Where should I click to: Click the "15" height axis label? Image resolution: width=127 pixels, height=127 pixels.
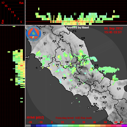[6, 6]
